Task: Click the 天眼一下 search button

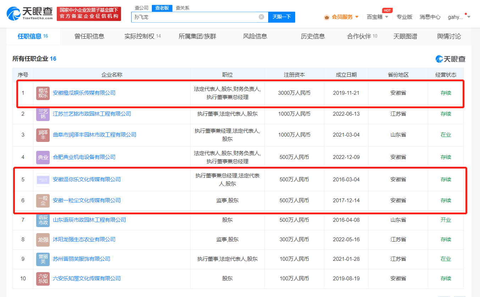Action: point(282,17)
